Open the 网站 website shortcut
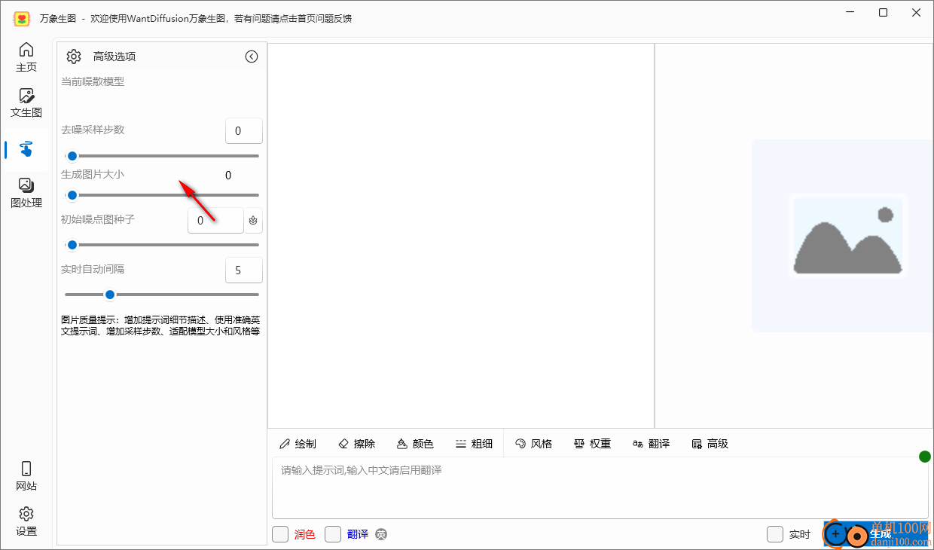This screenshot has height=550, width=934. (x=26, y=476)
